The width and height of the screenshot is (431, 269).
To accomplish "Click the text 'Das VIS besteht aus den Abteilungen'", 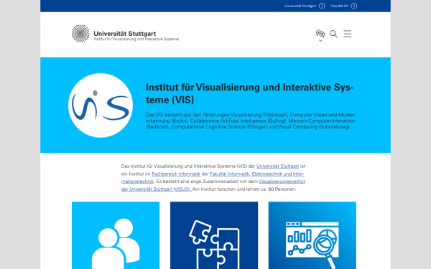I will point(187,115).
